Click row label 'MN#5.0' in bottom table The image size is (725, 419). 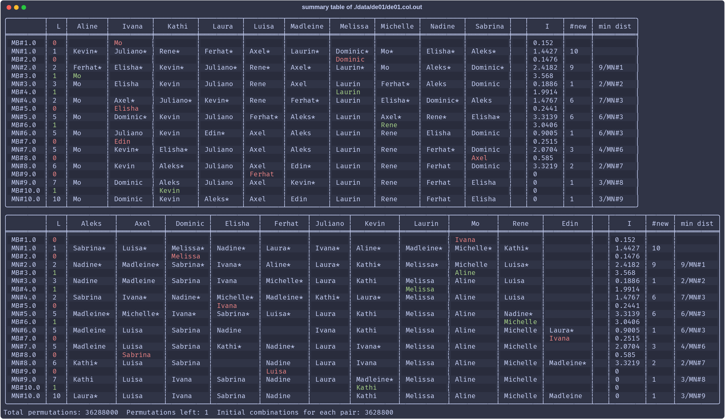click(24, 314)
